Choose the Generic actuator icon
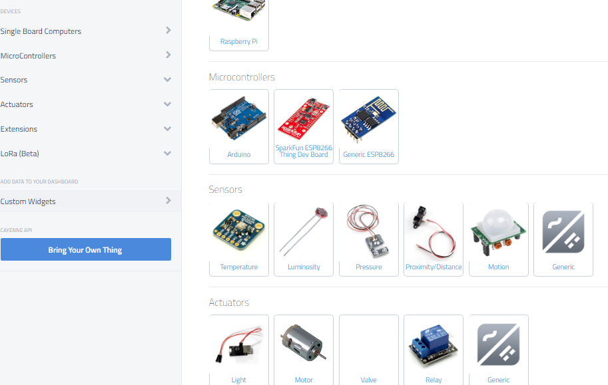 [499, 344]
